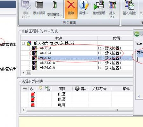This screenshot has height=127, width=143.
Task: Click the 回路 list horizontal scrollbar thumb
Action: tap(79, 110)
